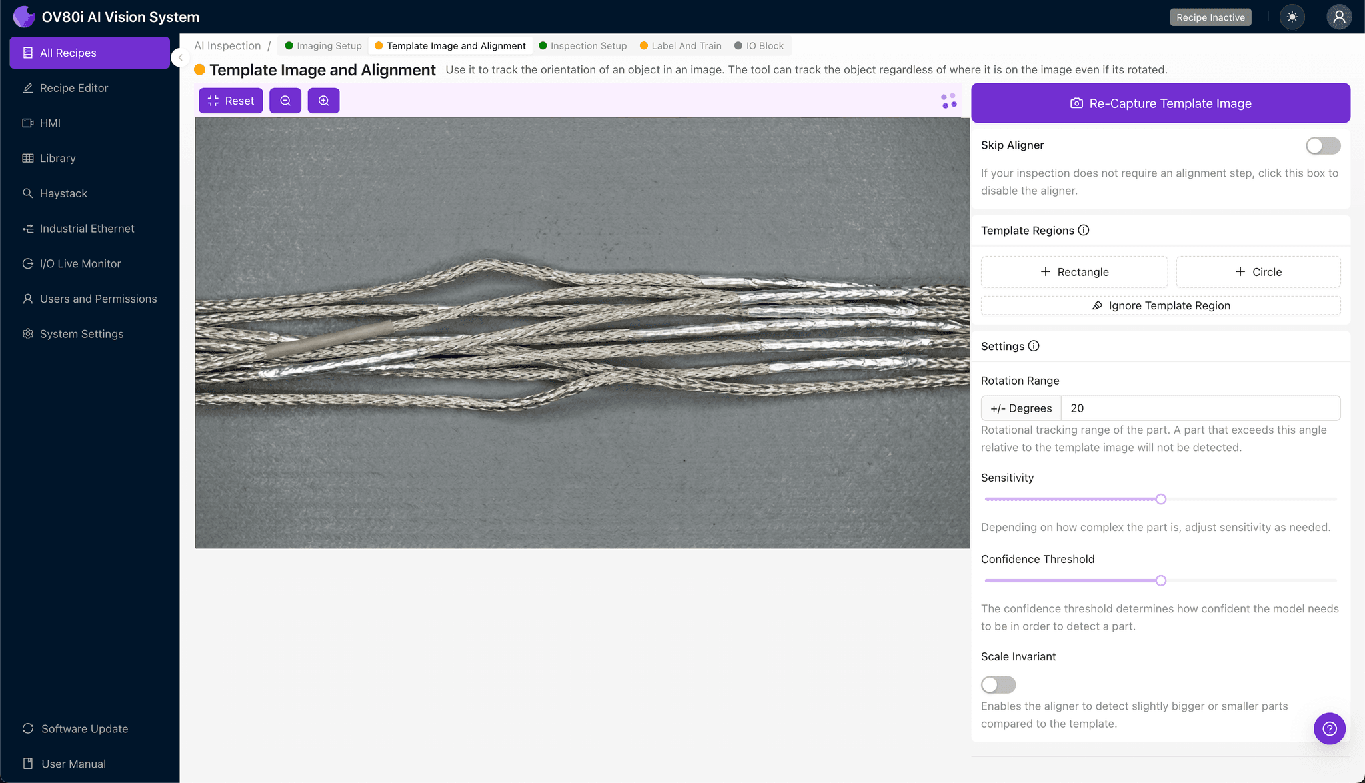Enable the Scale Invariant toggle

pos(998,684)
